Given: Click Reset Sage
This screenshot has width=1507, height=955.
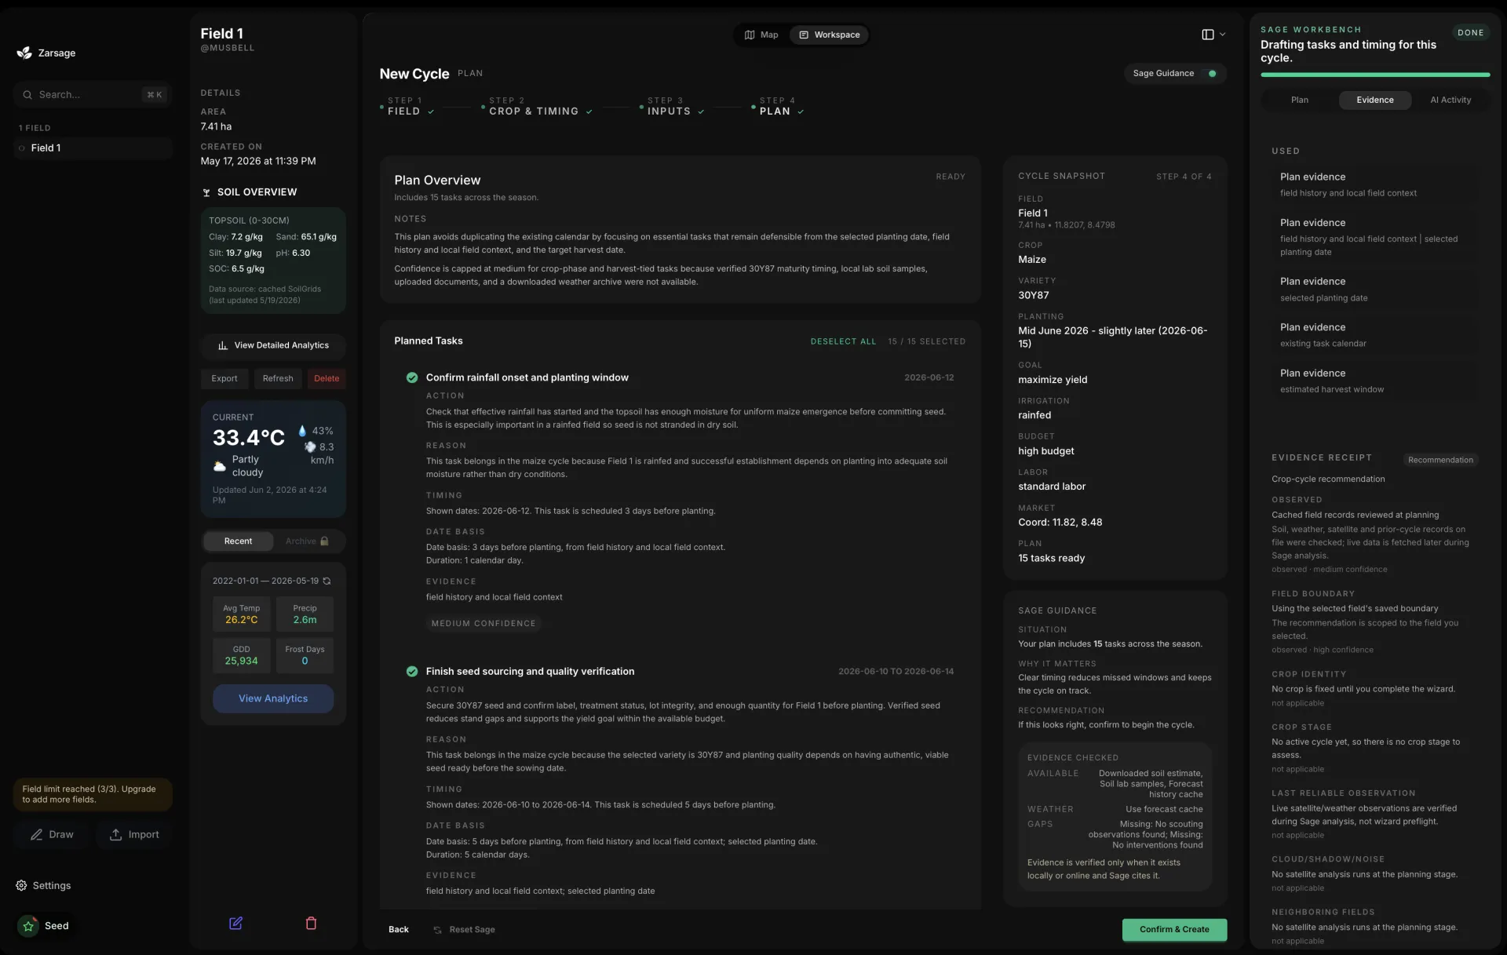Looking at the screenshot, I should [464, 930].
